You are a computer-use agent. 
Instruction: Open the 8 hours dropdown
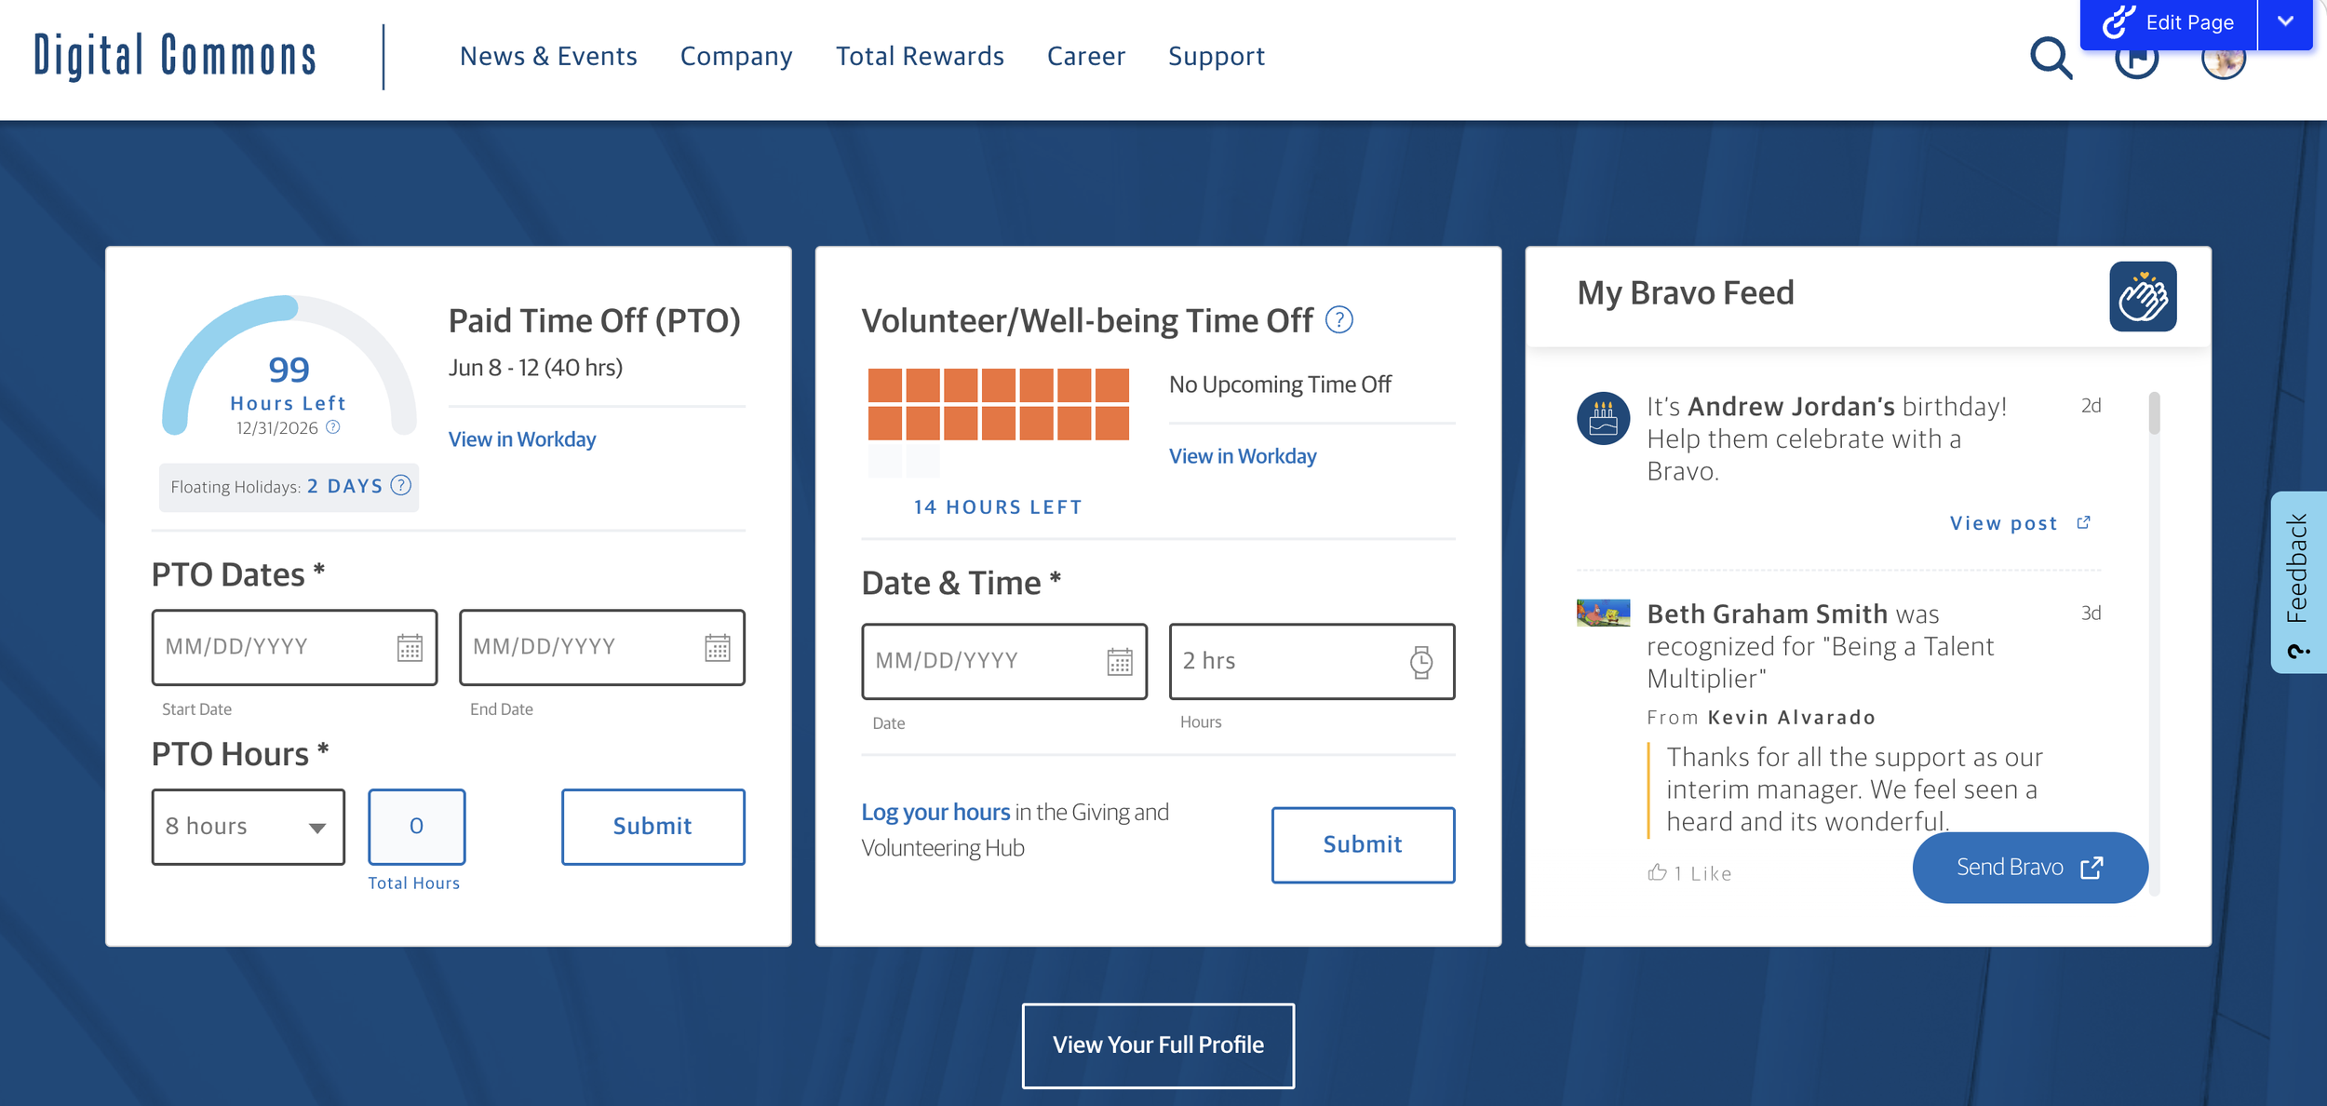(x=249, y=827)
